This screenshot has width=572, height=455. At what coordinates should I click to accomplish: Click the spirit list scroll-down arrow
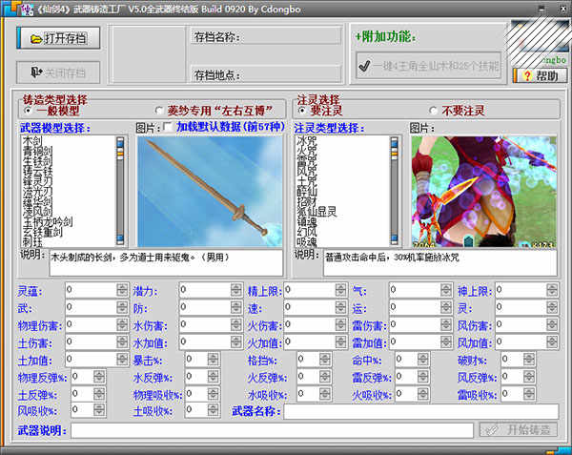click(395, 239)
